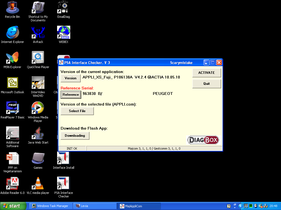This screenshot has width=281, height=210.
Task: Click the PSA Interface Checker title bar icon
Action: (61, 63)
